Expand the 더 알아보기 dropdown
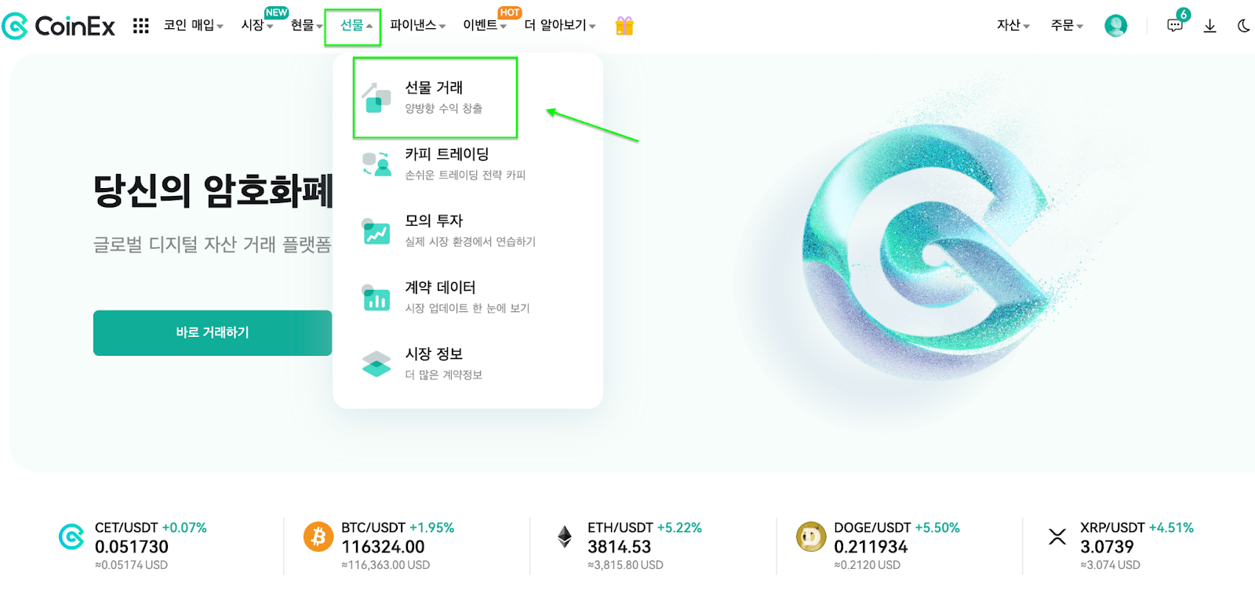The height and width of the screenshot is (594, 1255). point(560,26)
